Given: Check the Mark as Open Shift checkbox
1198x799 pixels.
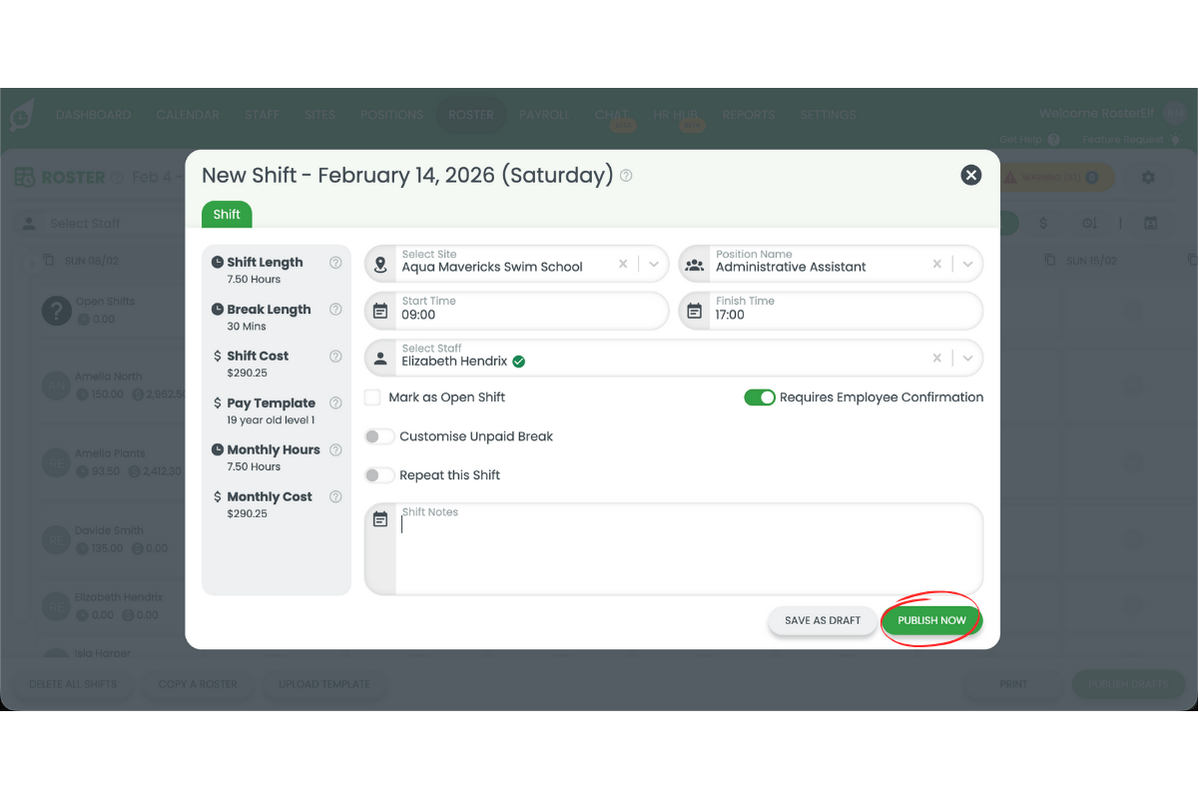Looking at the screenshot, I should pos(371,397).
